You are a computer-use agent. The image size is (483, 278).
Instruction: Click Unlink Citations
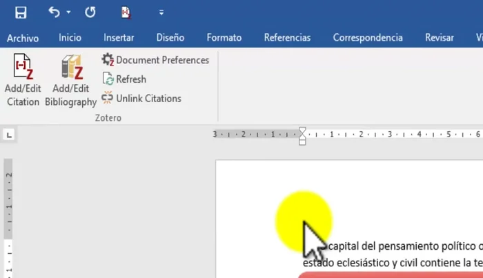click(x=141, y=99)
